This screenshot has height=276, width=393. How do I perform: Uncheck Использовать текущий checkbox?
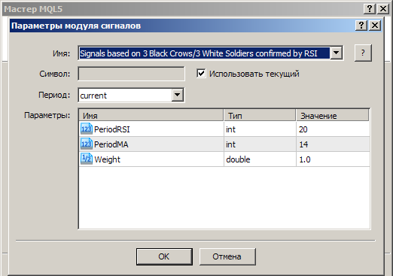pos(201,74)
